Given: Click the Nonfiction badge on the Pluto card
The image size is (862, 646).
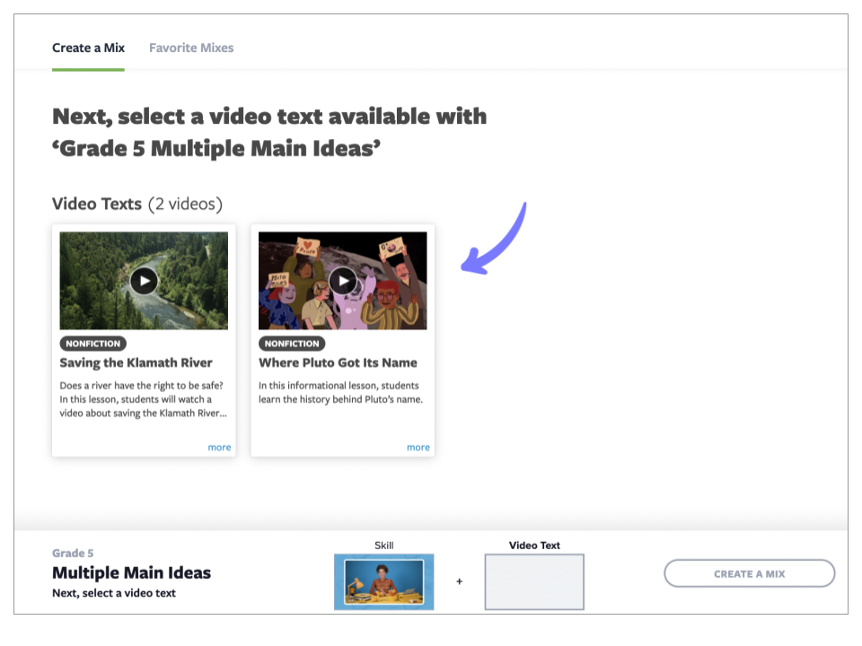Looking at the screenshot, I should [x=292, y=344].
